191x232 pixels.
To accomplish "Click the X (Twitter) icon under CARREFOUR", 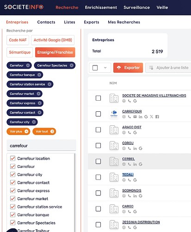I will (152, 117).
